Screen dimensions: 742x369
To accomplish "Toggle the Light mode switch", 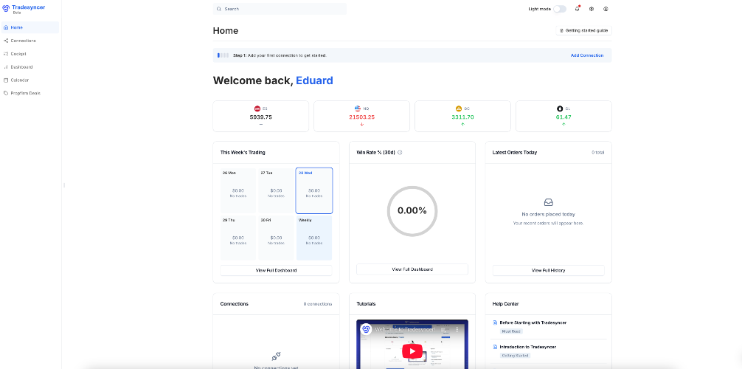I will [559, 9].
